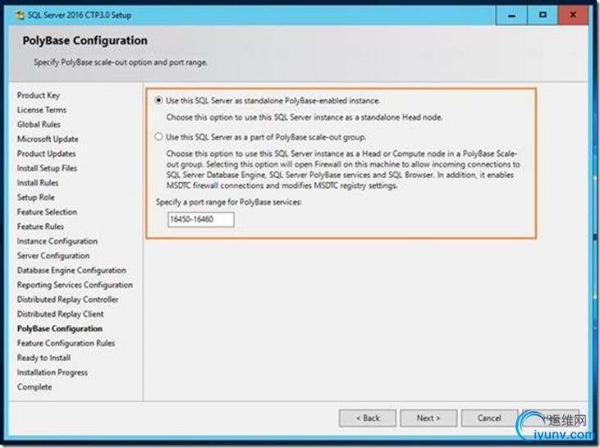Open the Install Setup Files step

pos(47,168)
